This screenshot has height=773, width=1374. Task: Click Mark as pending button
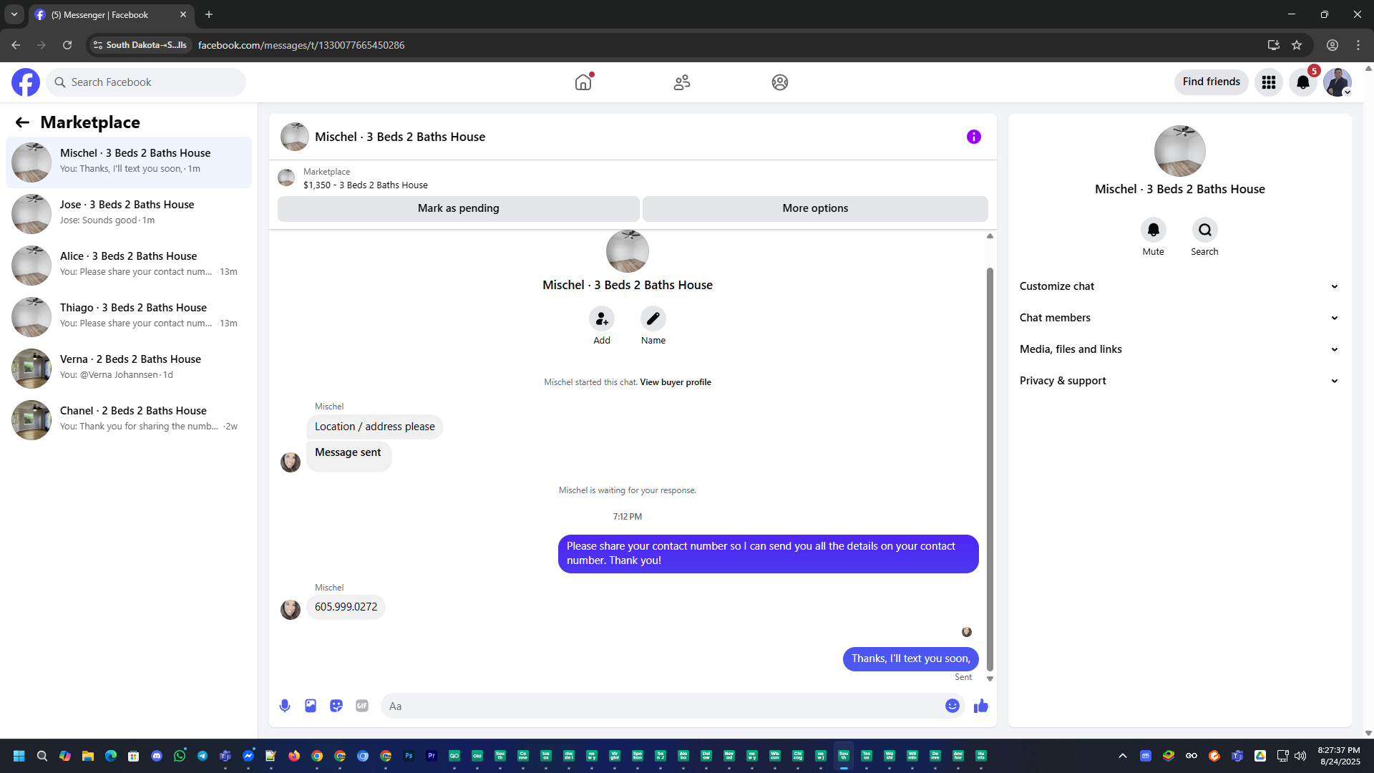(458, 208)
